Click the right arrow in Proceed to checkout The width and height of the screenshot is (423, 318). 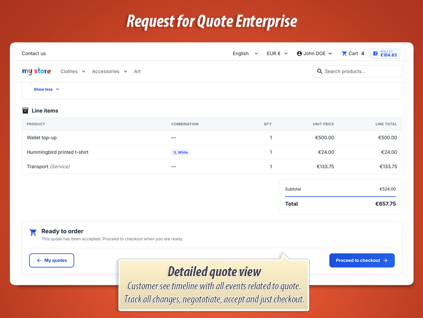[385, 261]
